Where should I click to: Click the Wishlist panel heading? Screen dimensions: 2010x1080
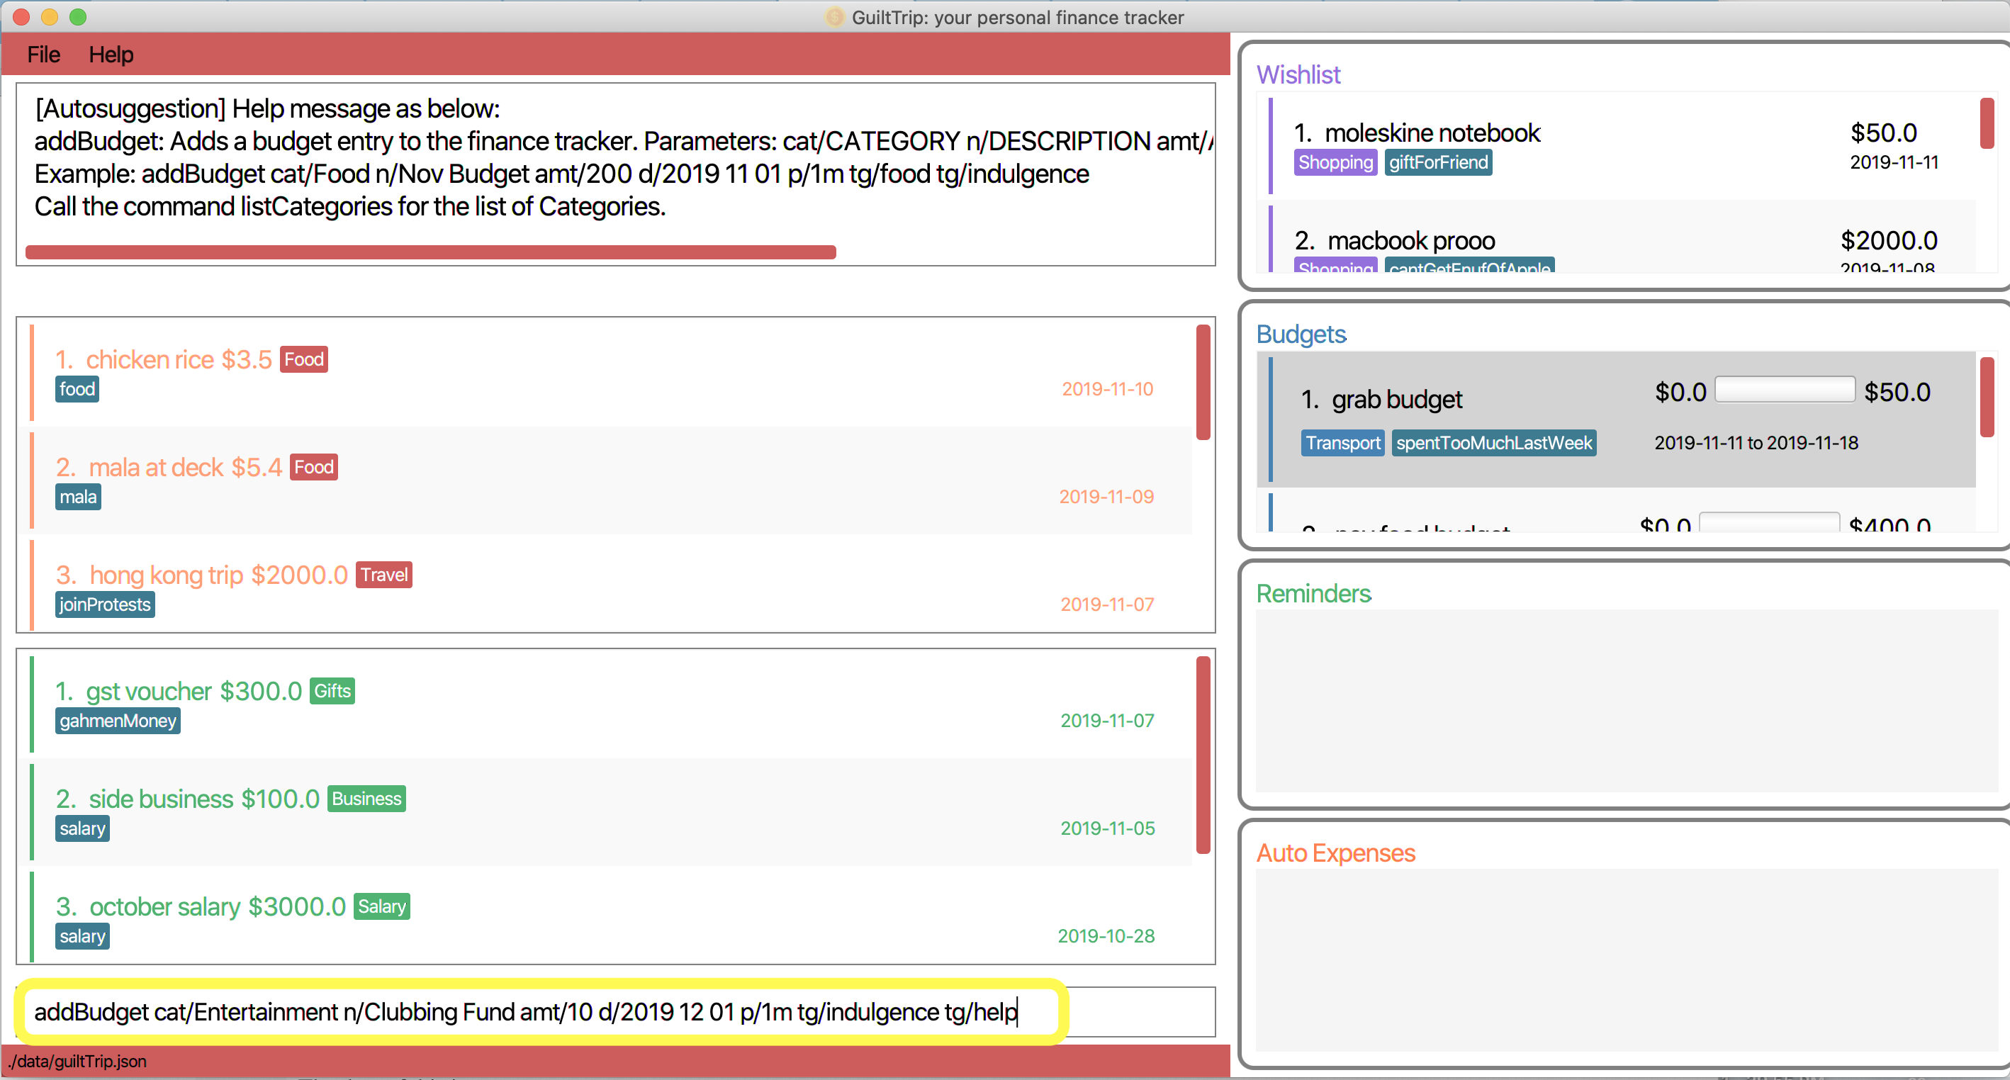tap(1298, 74)
